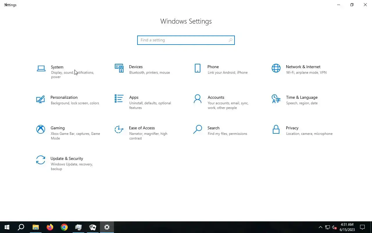Image resolution: width=372 pixels, height=233 pixels.
Task: Click the Phone settings icon
Action: pos(198,68)
